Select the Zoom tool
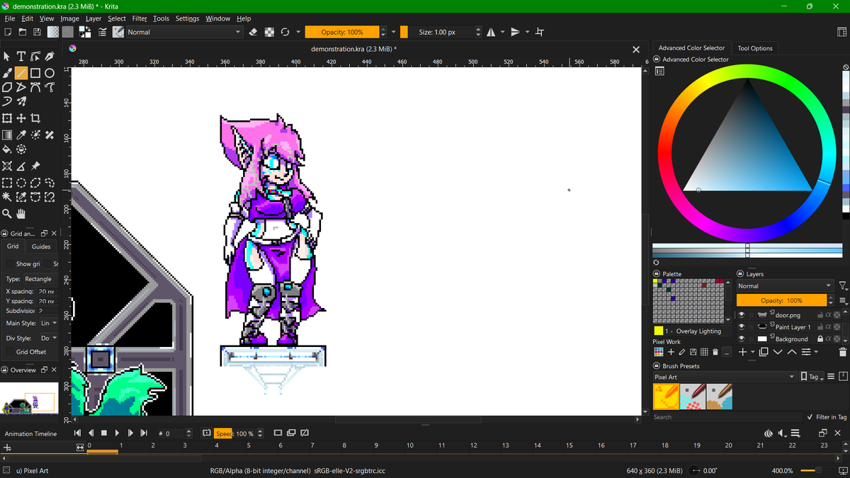Image resolution: width=850 pixels, height=478 pixels. point(7,213)
